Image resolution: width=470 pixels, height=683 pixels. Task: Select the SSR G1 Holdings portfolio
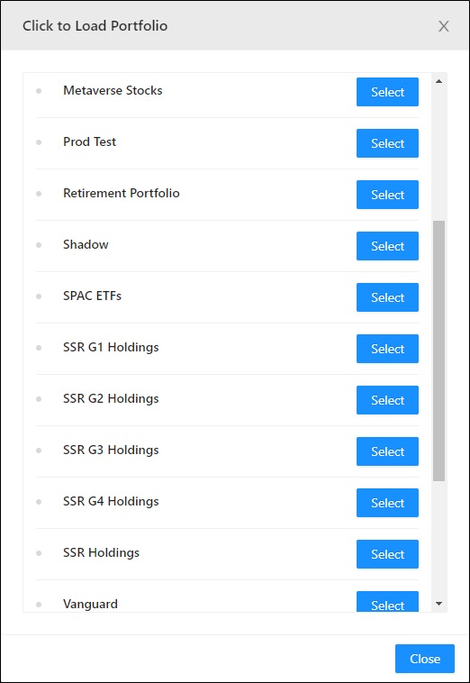387,349
